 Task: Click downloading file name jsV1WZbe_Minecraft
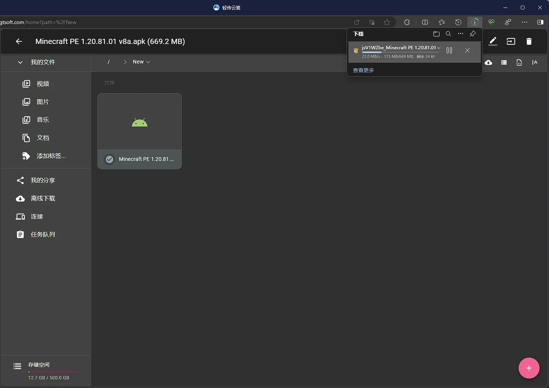[x=401, y=48]
